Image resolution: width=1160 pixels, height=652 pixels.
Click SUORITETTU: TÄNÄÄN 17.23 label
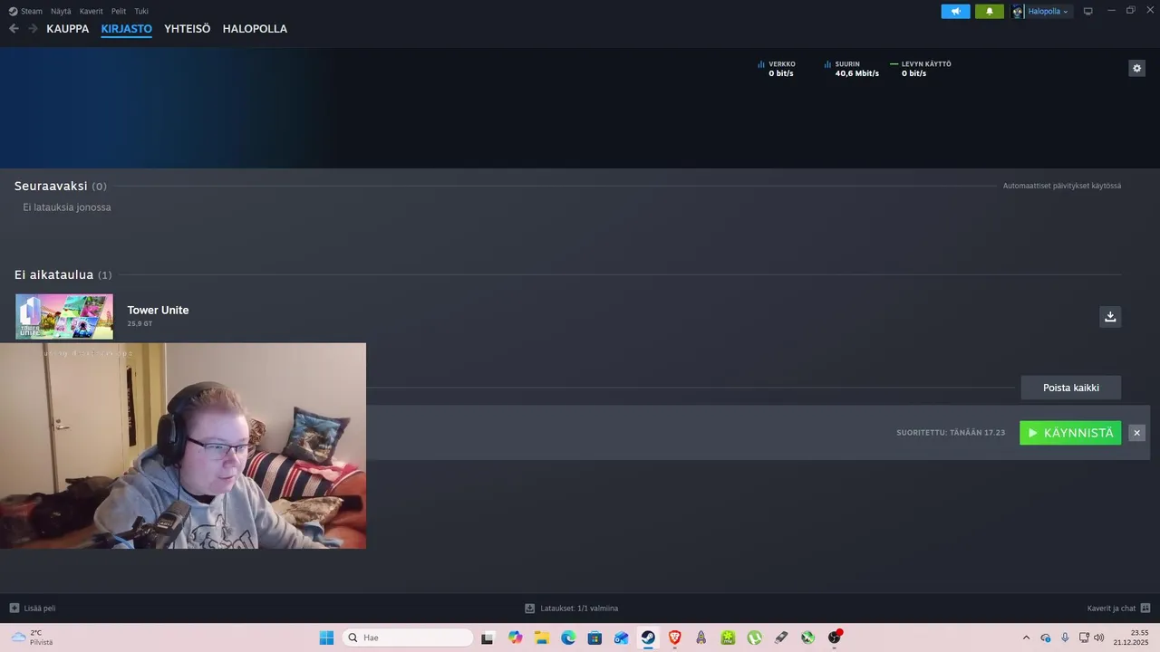[x=951, y=433]
